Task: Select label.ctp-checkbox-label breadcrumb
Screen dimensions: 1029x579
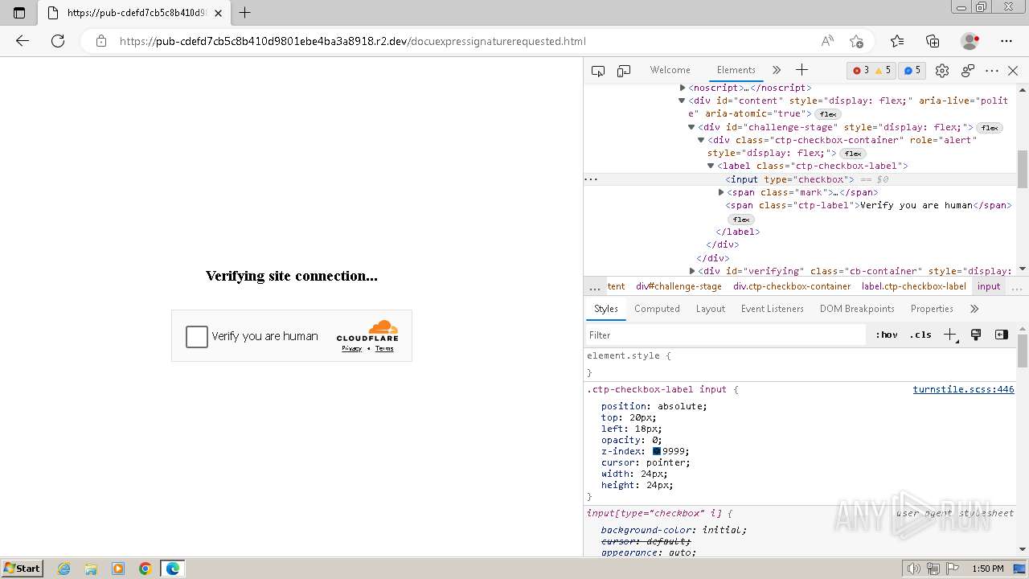Action: (x=914, y=286)
